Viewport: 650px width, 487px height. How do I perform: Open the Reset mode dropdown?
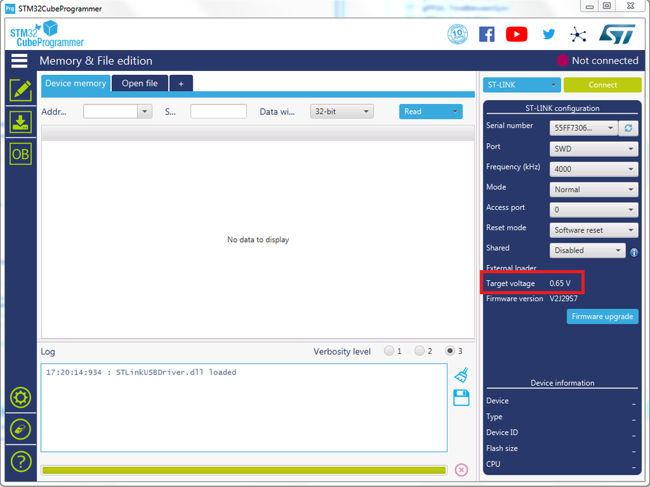click(x=593, y=230)
